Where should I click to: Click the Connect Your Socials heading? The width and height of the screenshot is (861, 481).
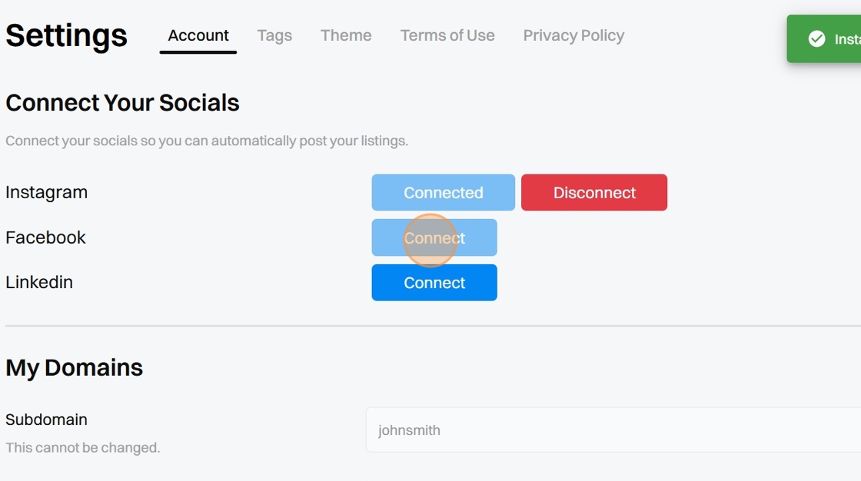[122, 102]
